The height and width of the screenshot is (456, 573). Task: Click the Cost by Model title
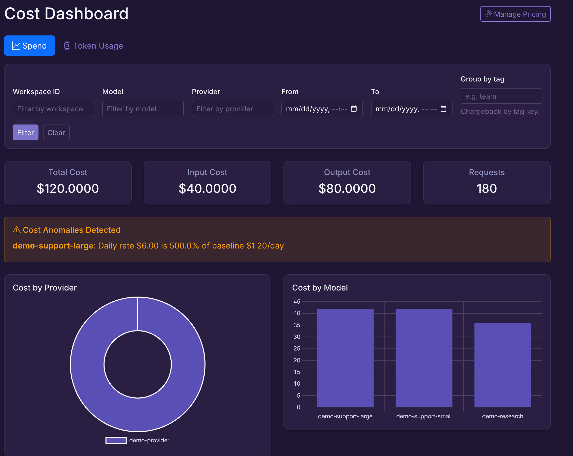tap(320, 287)
